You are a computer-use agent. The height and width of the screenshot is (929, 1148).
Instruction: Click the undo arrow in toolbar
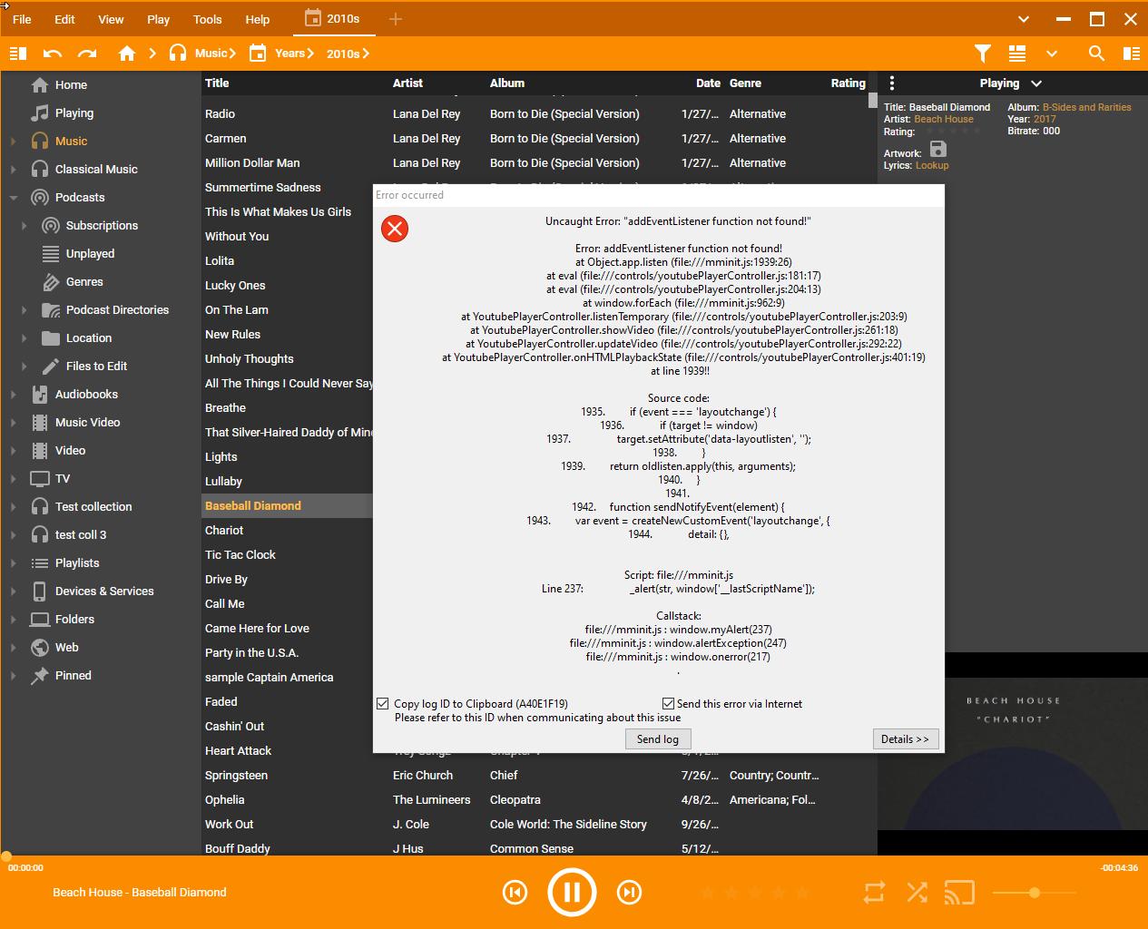pos(53,54)
